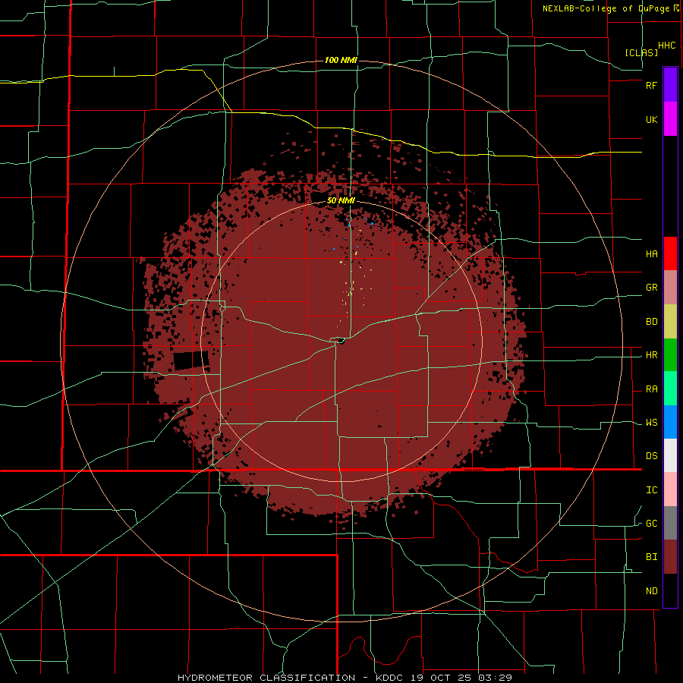683x683 pixels.
Task: Click the "GC" legend label
Action: [651, 523]
